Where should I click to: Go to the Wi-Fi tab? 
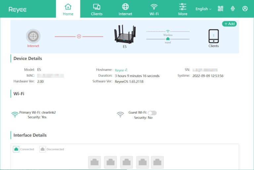154,9
